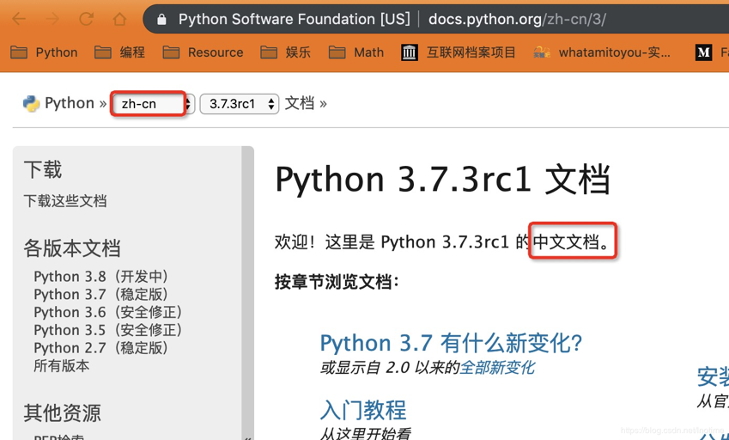Viewport: 729px width, 440px height.
Task: Open the Python bookmarks folder
Action: [x=44, y=52]
